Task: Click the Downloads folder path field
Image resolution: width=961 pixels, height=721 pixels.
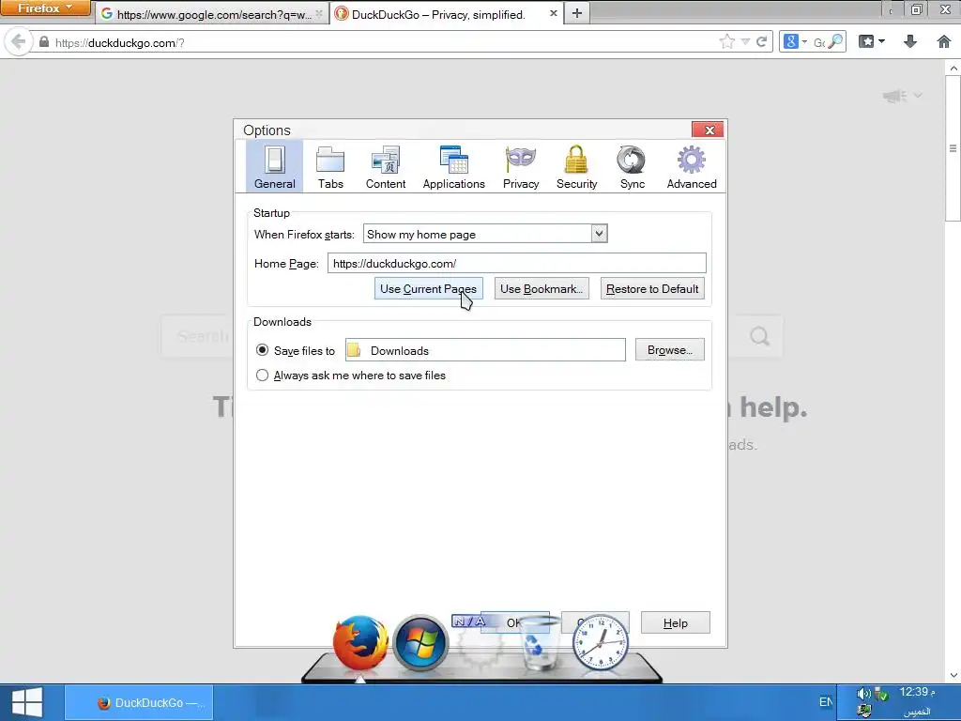Action: pyautogui.click(x=485, y=350)
